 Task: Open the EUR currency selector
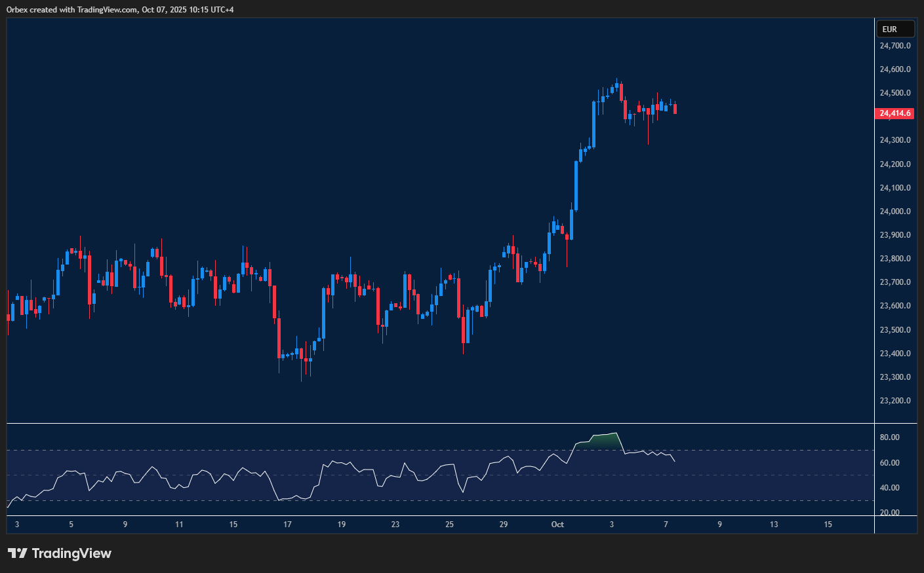coord(895,29)
